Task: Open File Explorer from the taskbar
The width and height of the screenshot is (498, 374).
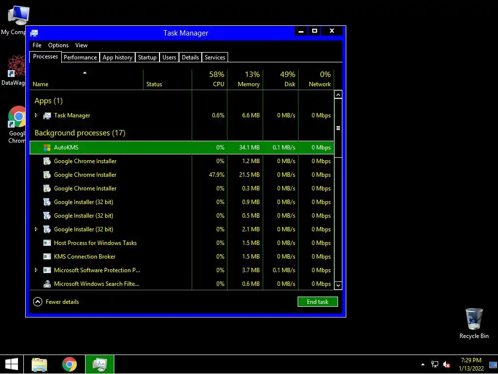Action: tap(39, 364)
